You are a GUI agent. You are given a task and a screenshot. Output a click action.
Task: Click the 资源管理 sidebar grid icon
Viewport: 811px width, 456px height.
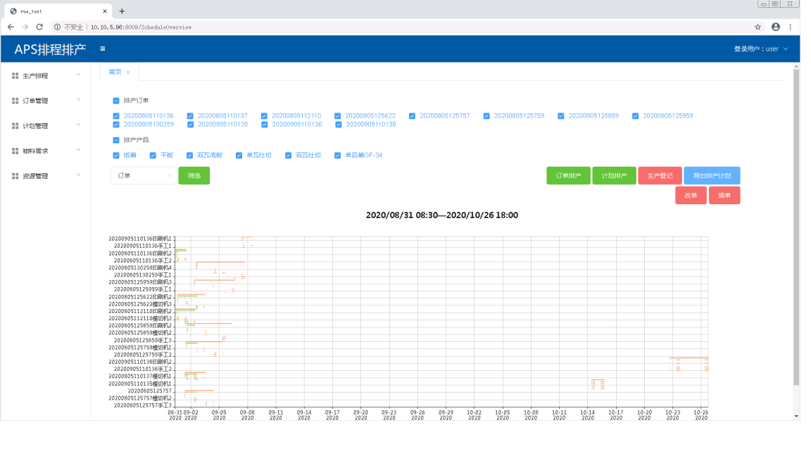pos(15,176)
